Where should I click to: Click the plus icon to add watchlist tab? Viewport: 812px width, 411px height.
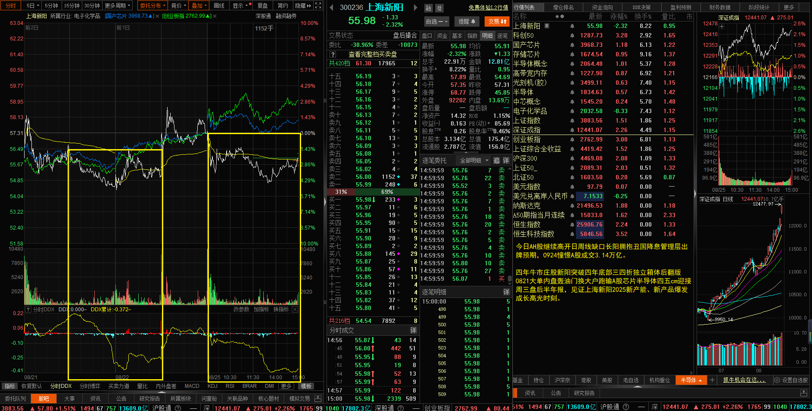click(712, 380)
